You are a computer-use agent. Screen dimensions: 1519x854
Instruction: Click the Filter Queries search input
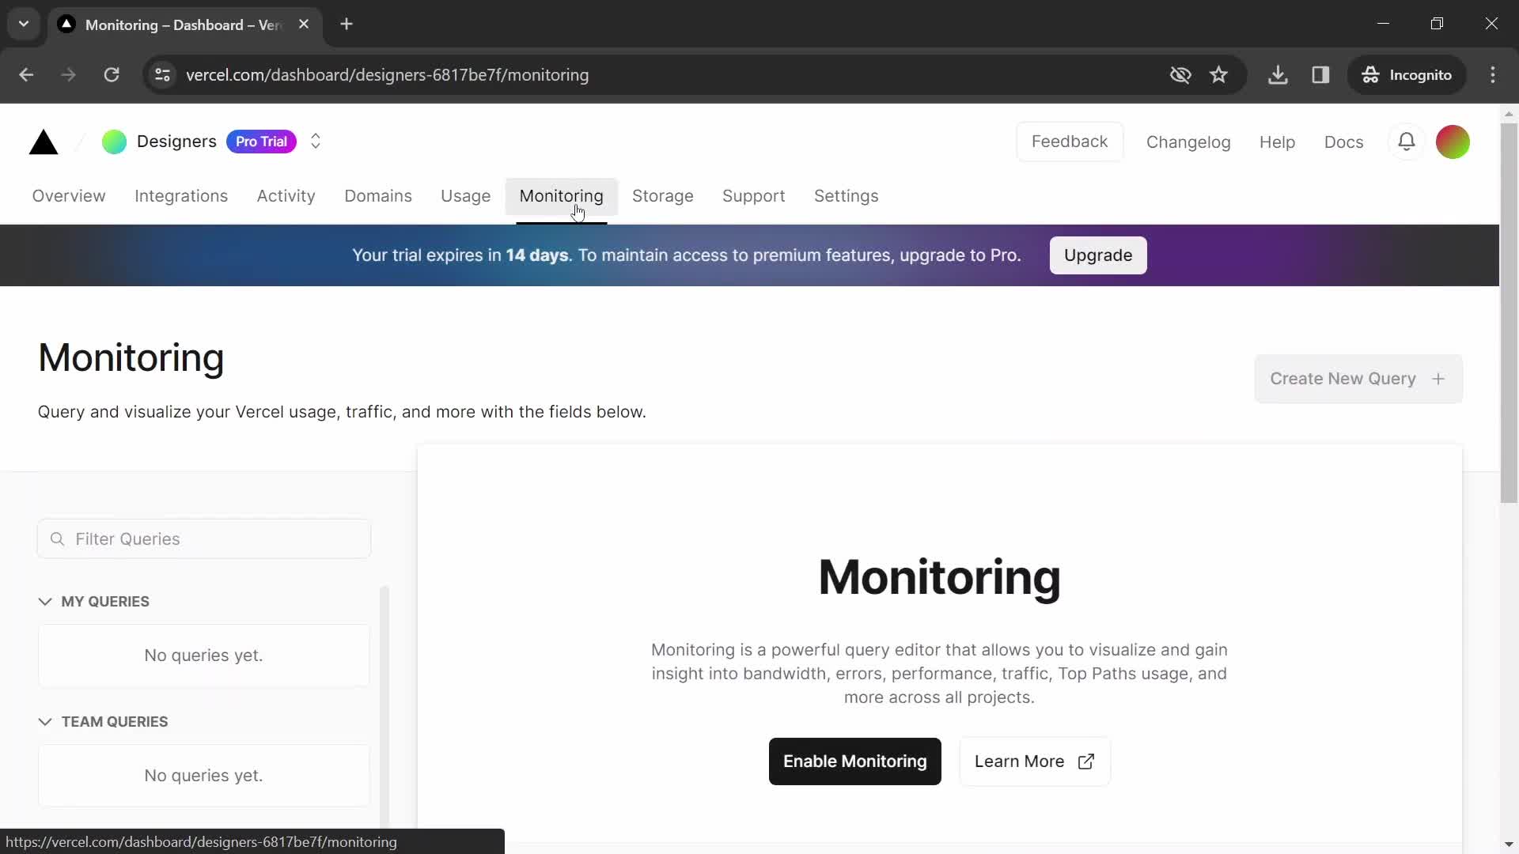[204, 539]
